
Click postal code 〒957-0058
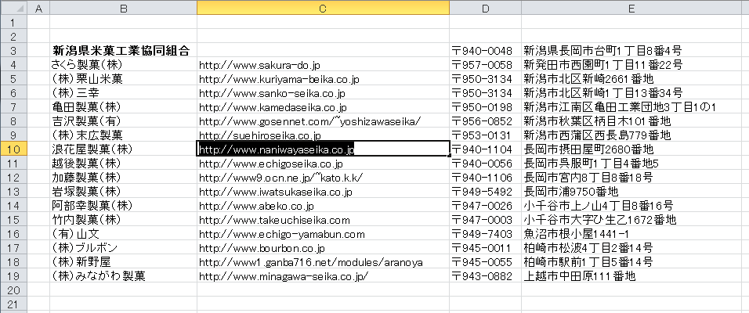tap(482, 65)
